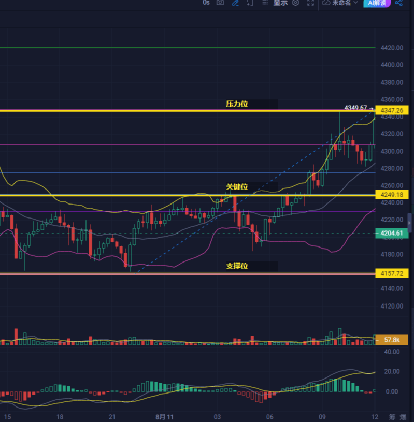Open chart settings hexagon icon

point(296,3)
